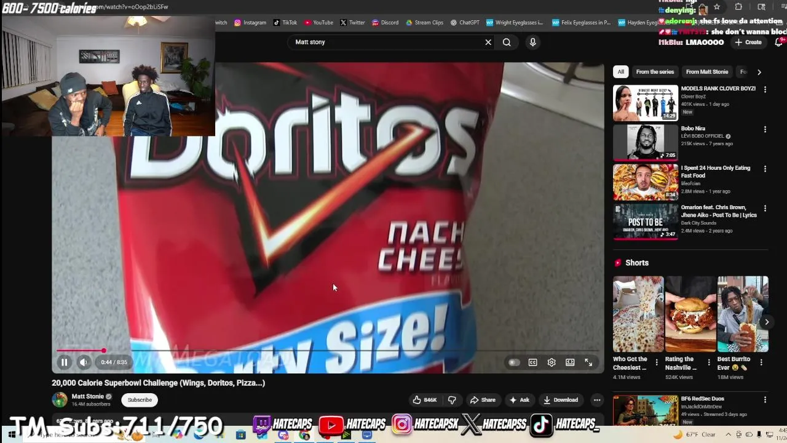Mute the video with the speaker icon
Viewport: 787px width, 443px height.
(x=84, y=362)
